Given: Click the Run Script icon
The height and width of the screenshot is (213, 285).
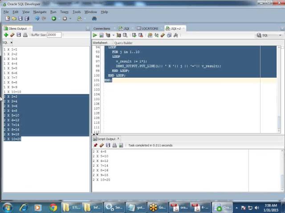Looking at the screenshot, I should [102, 35].
